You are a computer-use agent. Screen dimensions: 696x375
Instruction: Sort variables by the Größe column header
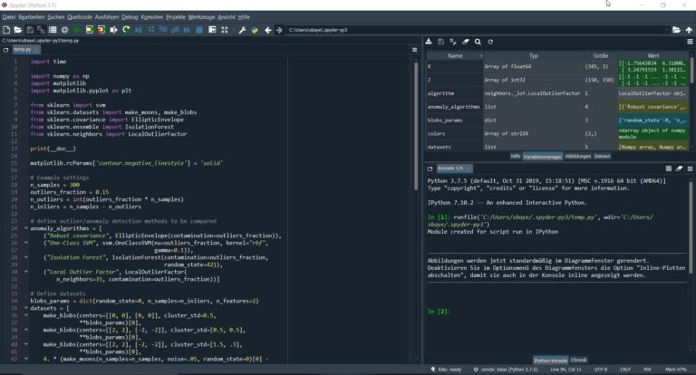point(600,56)
